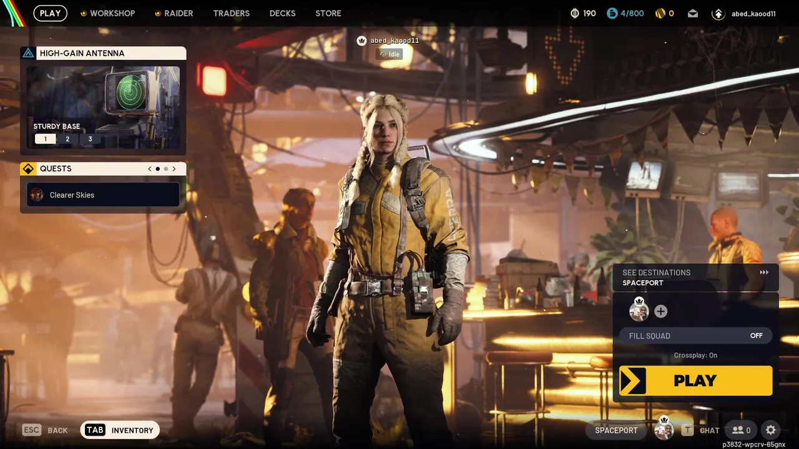Go BACK from the menu
The image size is (799, 449).
coord(57,430)
